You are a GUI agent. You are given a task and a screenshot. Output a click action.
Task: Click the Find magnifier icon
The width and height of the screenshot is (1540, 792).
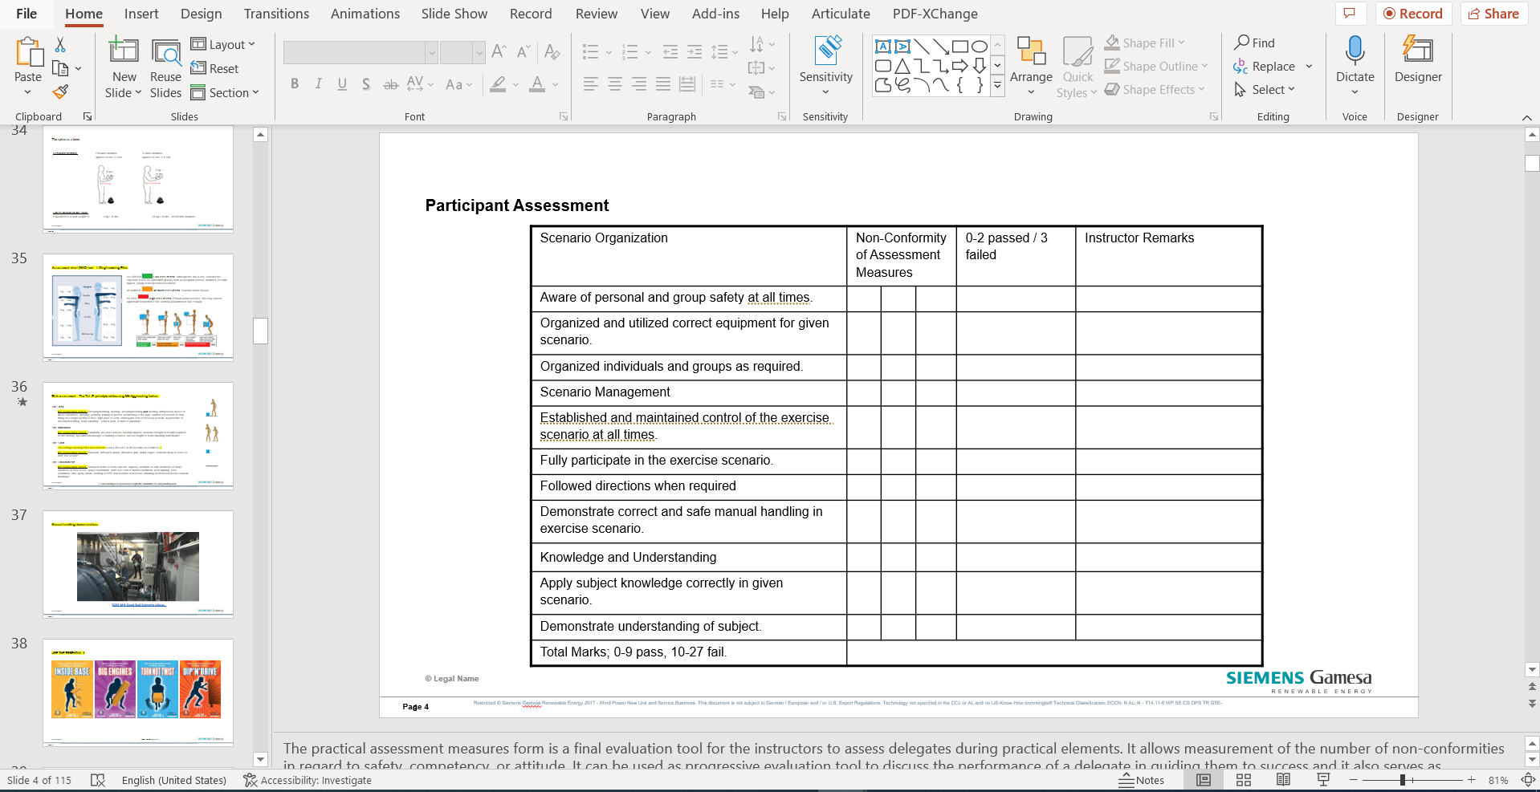(x=1242, y=42)
